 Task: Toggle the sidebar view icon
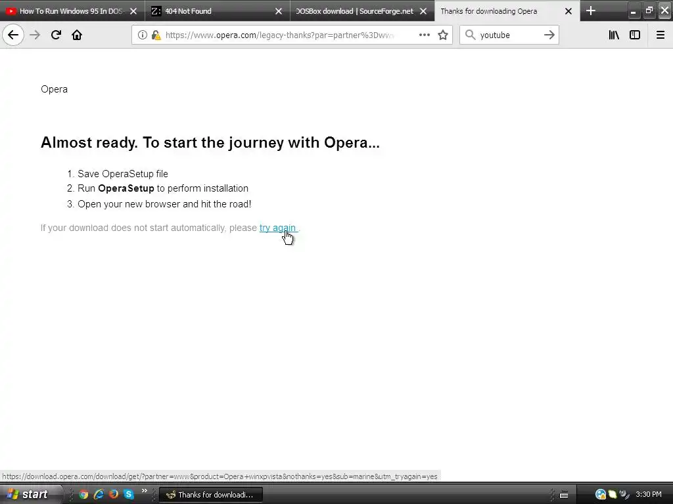[635, 35]
